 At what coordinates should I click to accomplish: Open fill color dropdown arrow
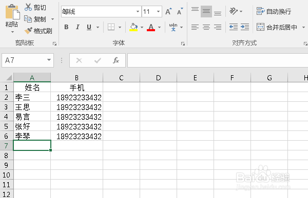[x=142, y=27]
